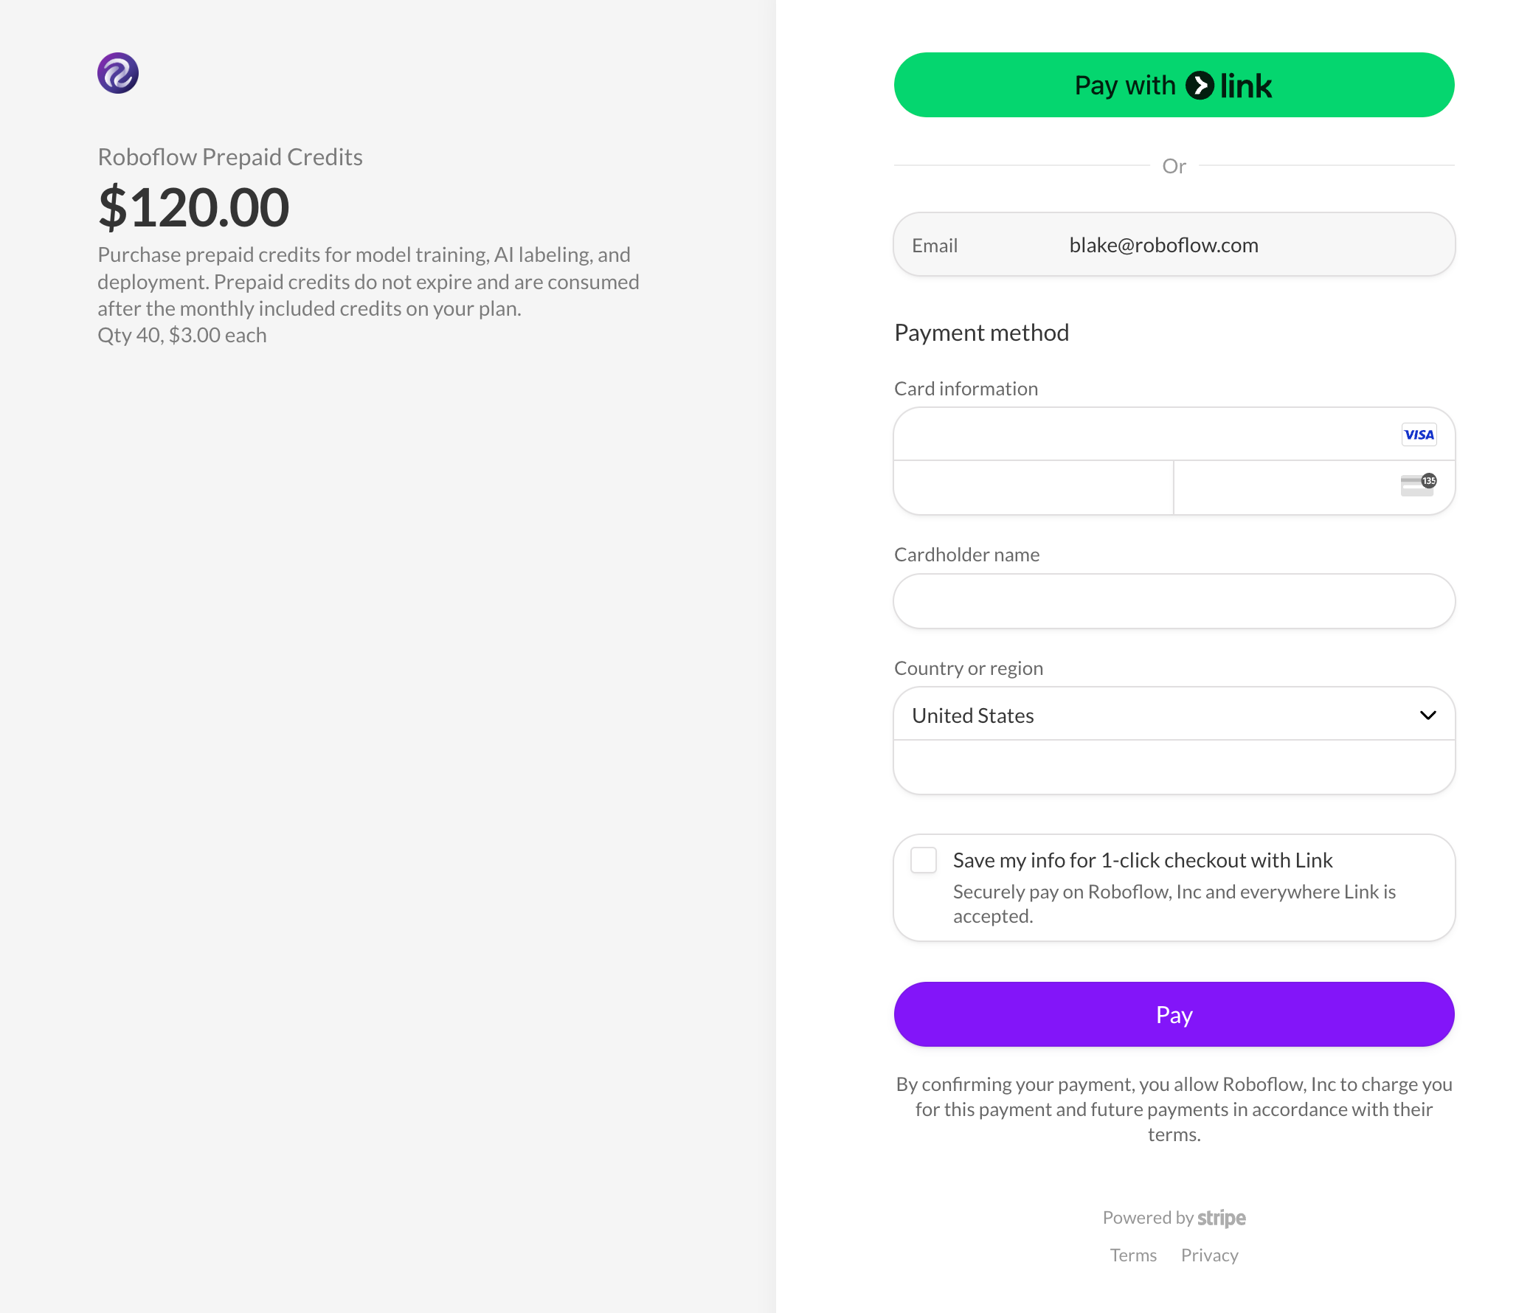Click the ZIP field below country
This screenshot has height=1313, width=1533.
(1174, 767)
